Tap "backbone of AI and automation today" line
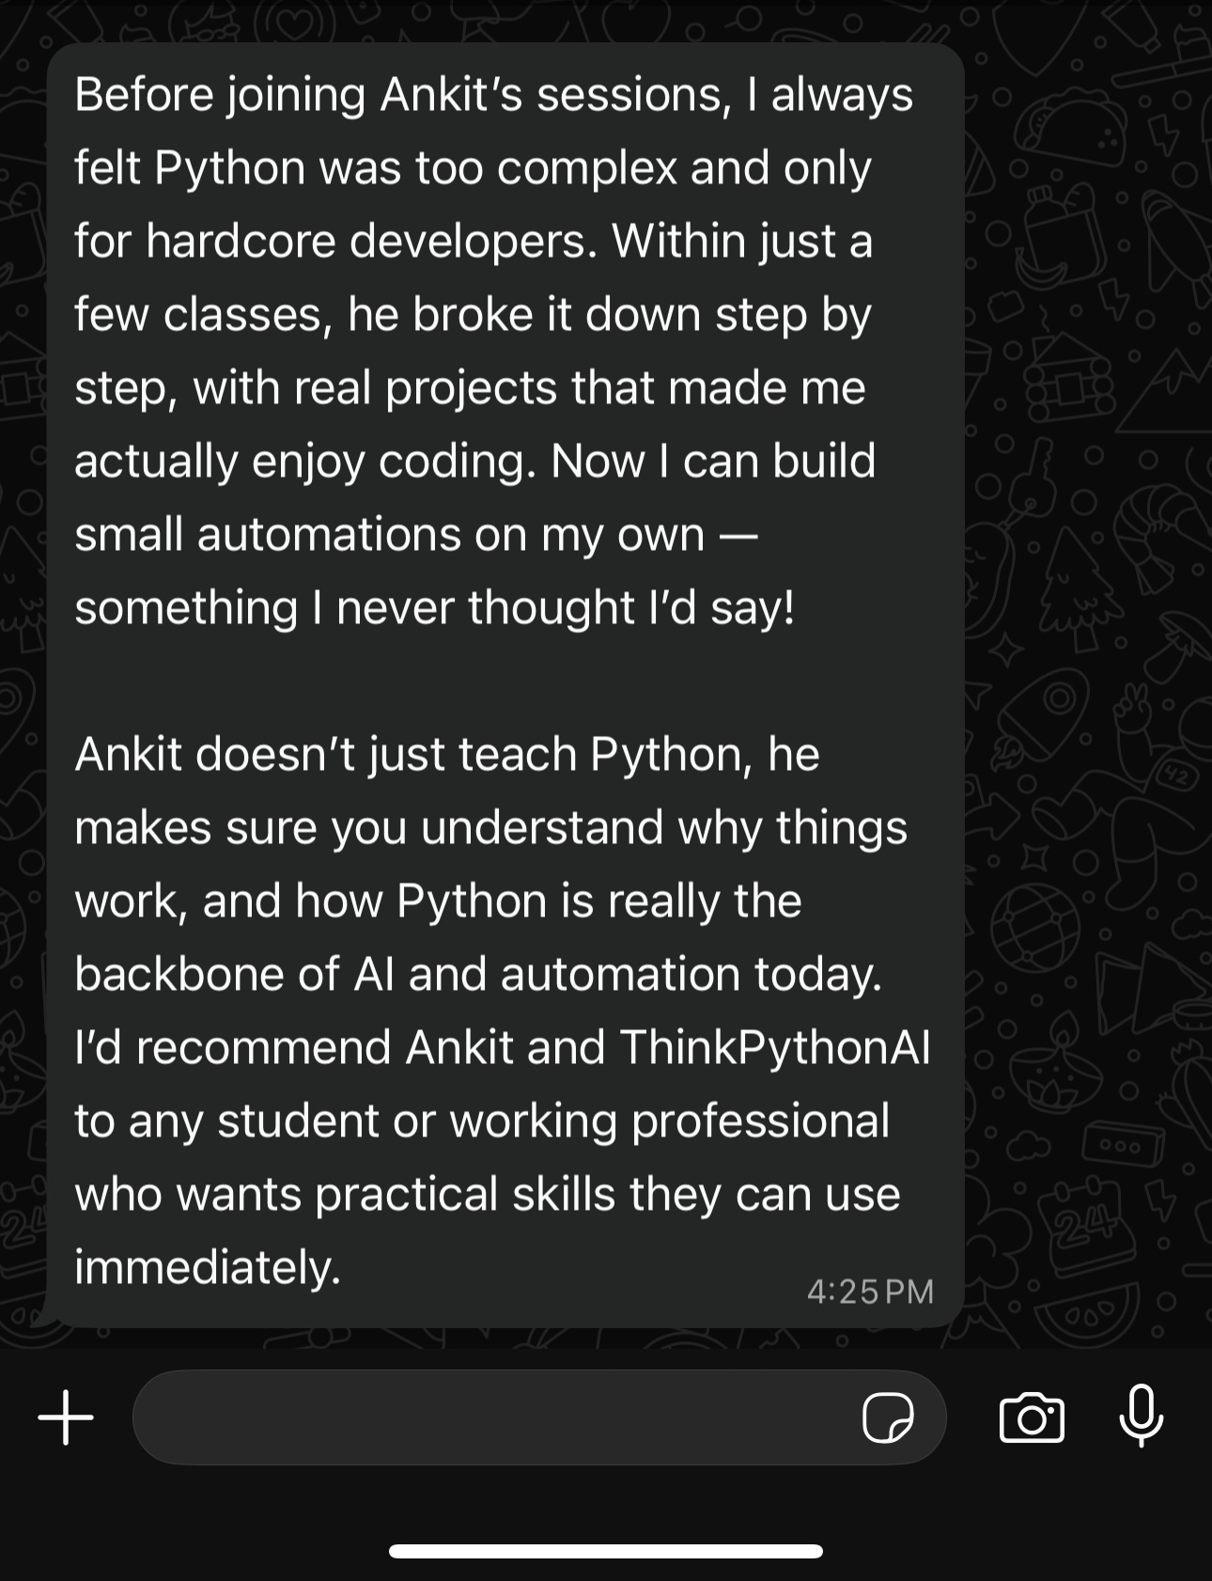Viewport: 1212px width, 1581px height. click(477, 975)
